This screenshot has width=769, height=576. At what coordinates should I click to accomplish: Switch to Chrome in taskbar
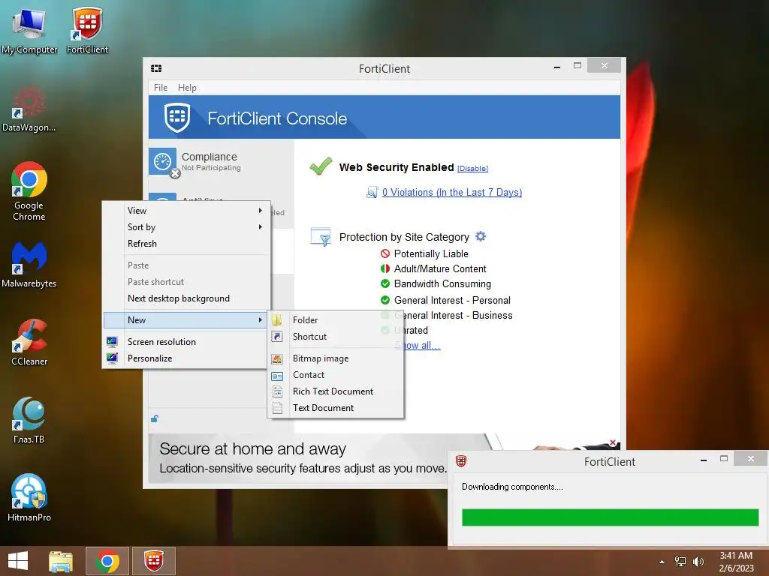107,561
